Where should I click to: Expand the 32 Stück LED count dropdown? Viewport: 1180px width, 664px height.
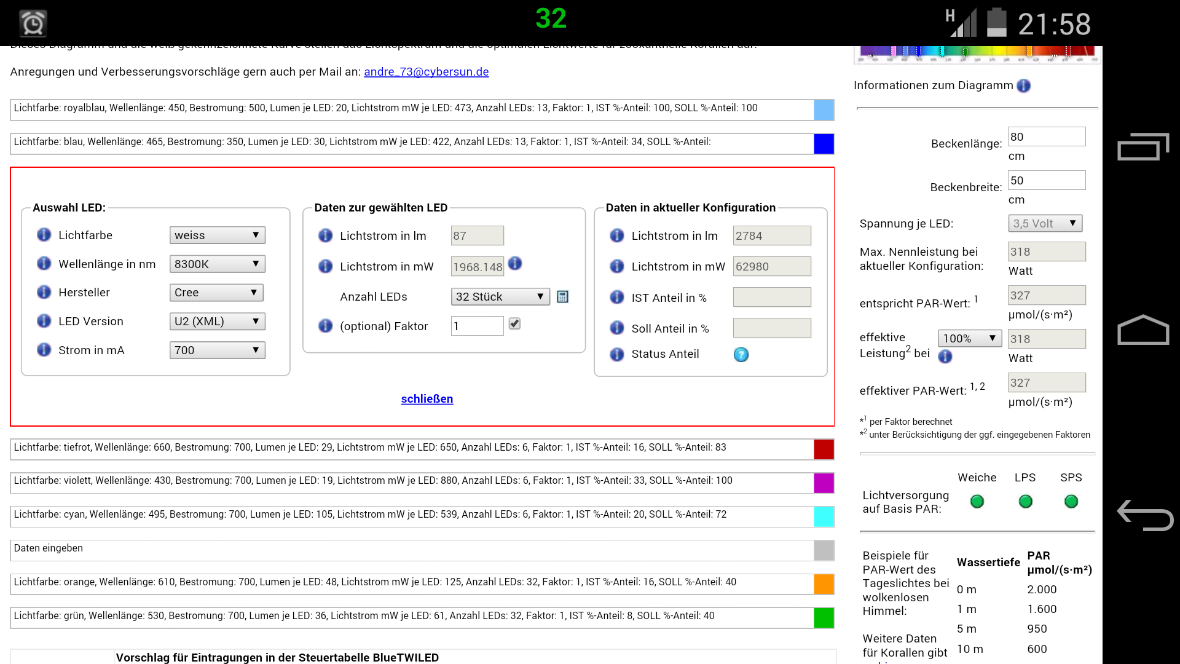click(x=500, y=297)
